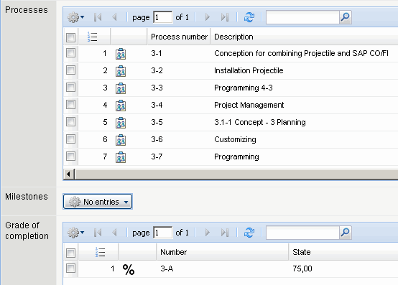Click the Processes search input field

click(302, 17)
